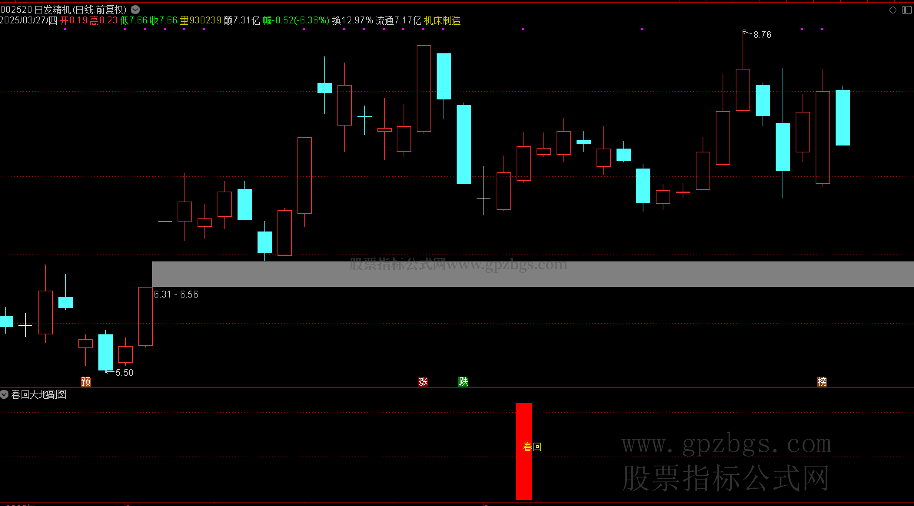The height and width of the screenshot is (506, 914).
Task: Click the red 涨 marker icon
Action: pos(423,381)
